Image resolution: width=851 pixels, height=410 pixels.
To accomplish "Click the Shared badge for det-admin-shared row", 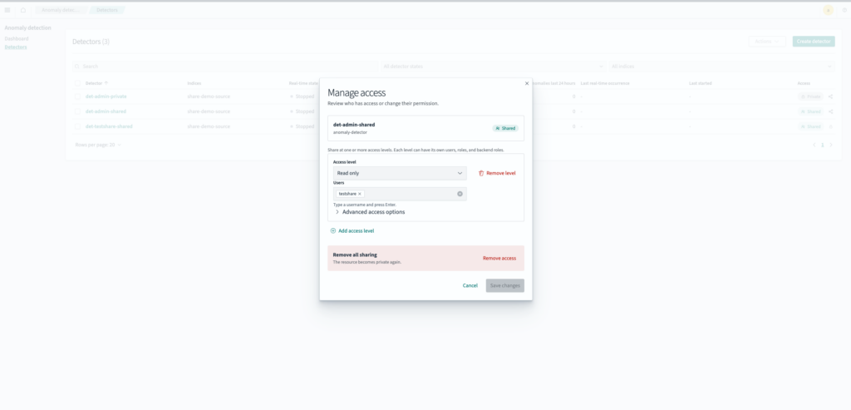I will click(810, 111).
